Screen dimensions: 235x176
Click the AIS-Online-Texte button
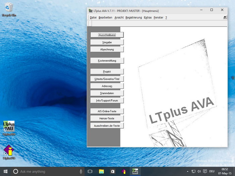[107, 111]
